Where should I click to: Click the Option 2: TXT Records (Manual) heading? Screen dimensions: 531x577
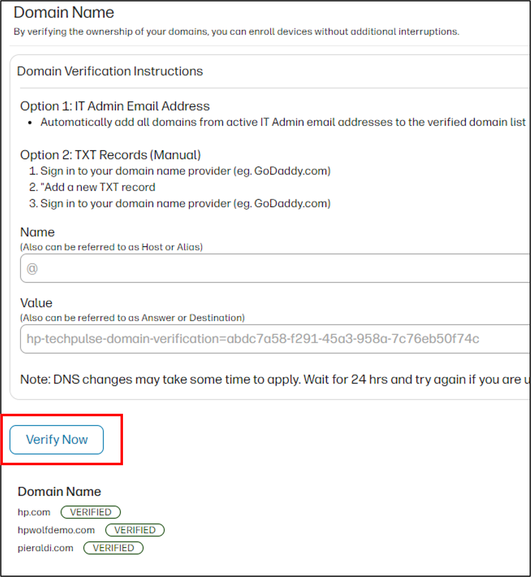click(x=111, y=155)
